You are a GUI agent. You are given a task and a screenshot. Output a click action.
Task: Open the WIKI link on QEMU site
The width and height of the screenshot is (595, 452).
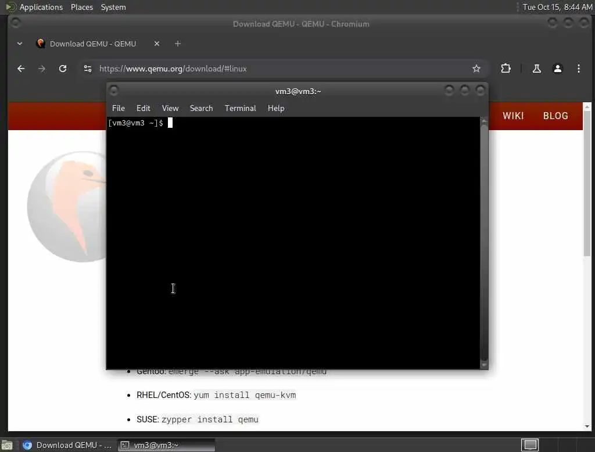[513, 116]
